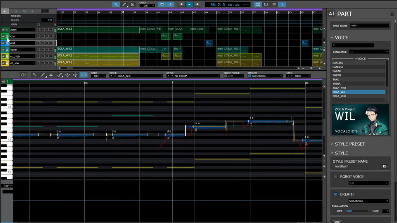Open the Language dropdown
The width and height of the screenshot is (397, 223).
pos(369,52)
